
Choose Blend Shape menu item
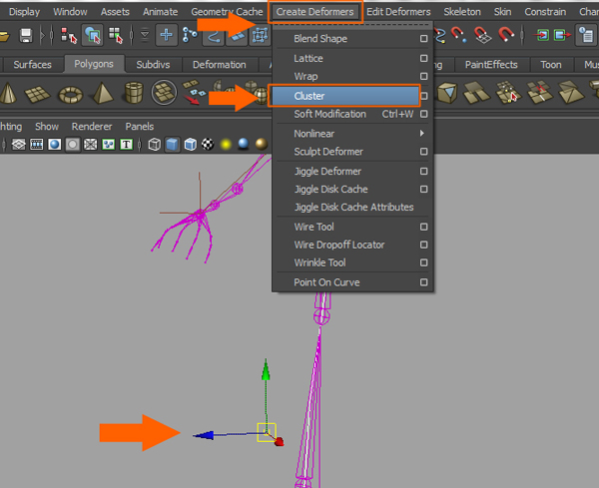pos(320,39)
